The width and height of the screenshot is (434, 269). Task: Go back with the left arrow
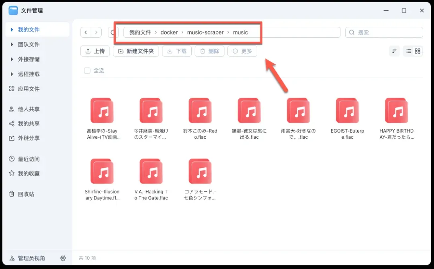pos(86,32)
